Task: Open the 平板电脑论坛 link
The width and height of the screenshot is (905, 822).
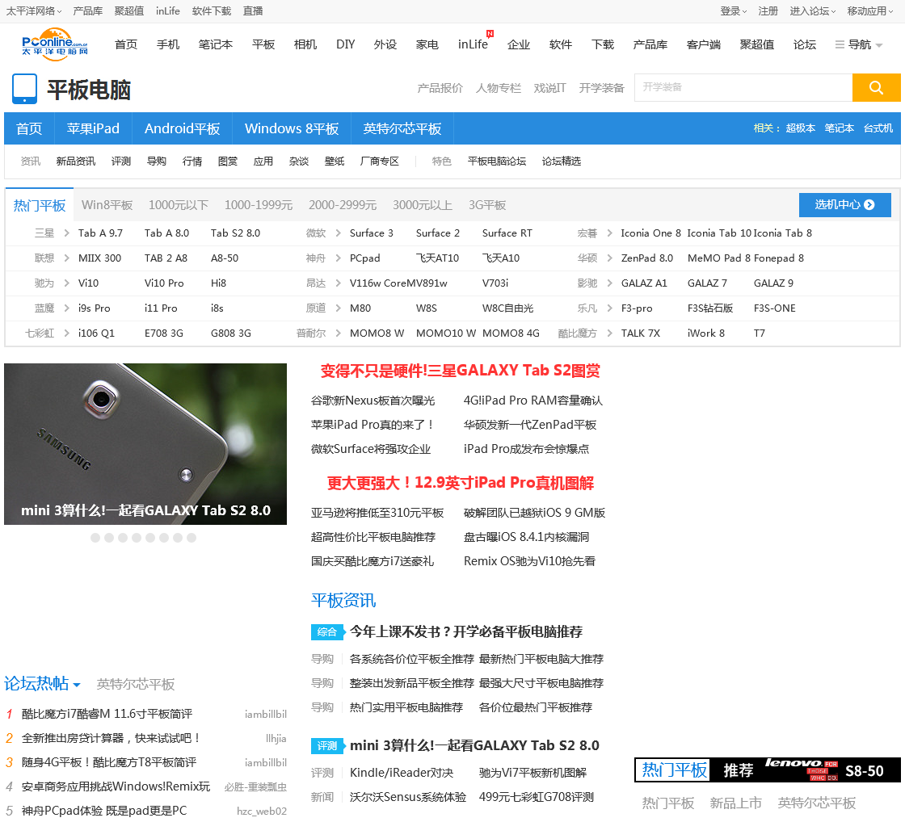Action: tap(497, 161)
